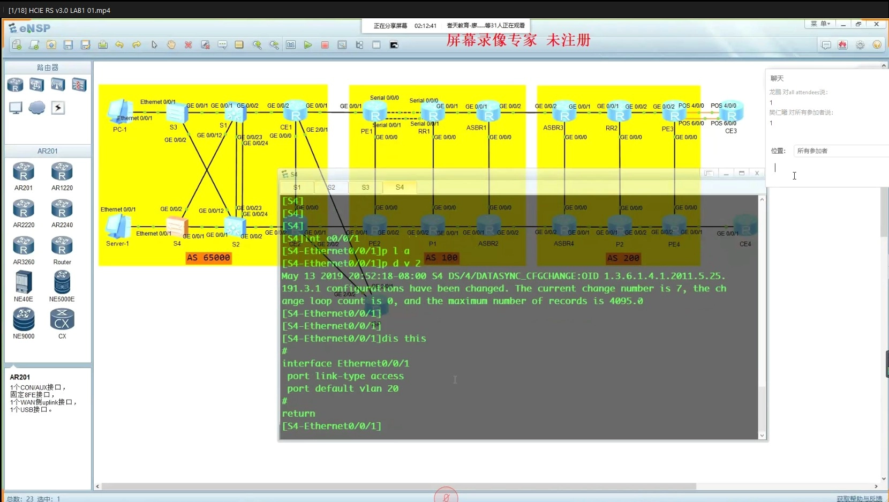Screen dimensions: 889x502
Task: Save the current topology
Action: pos(69,45)
